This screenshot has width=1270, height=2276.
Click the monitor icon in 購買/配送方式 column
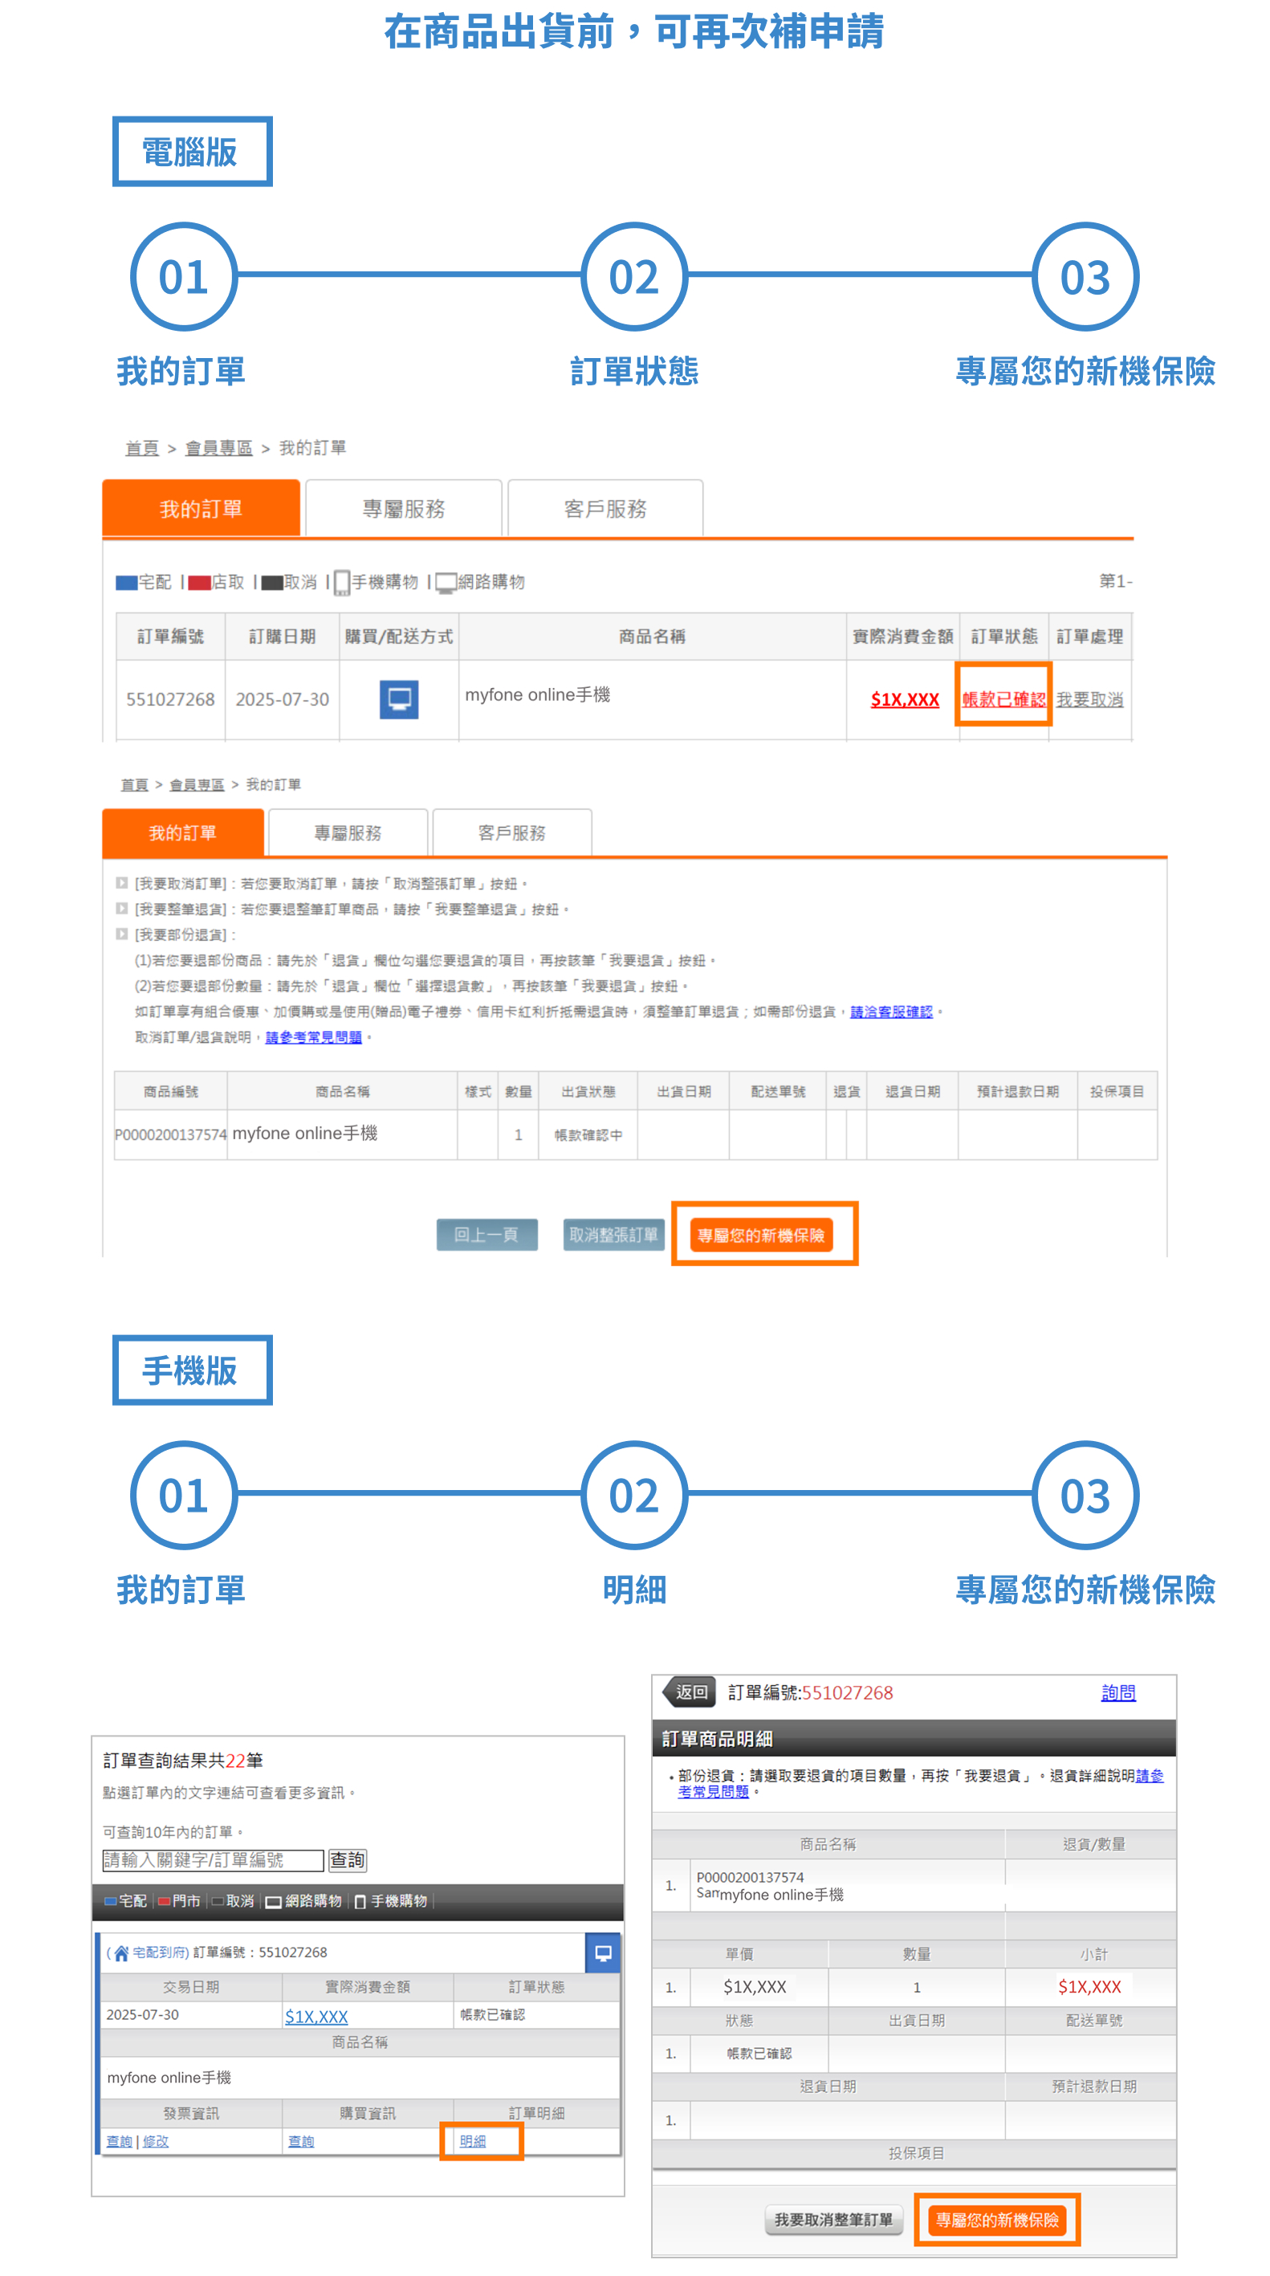click(x=399, y=699)
